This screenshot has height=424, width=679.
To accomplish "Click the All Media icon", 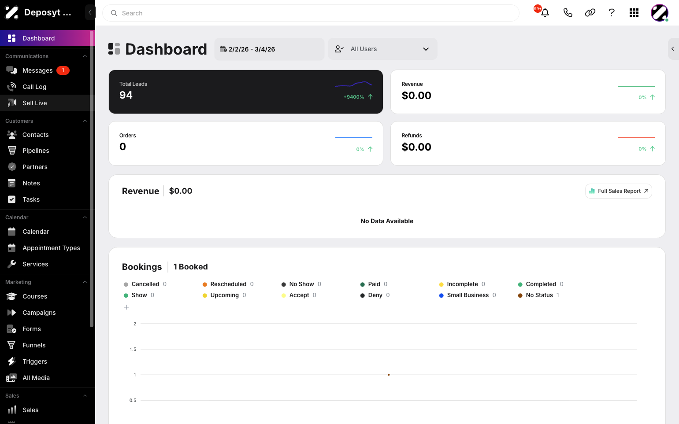I will point(12,378).
